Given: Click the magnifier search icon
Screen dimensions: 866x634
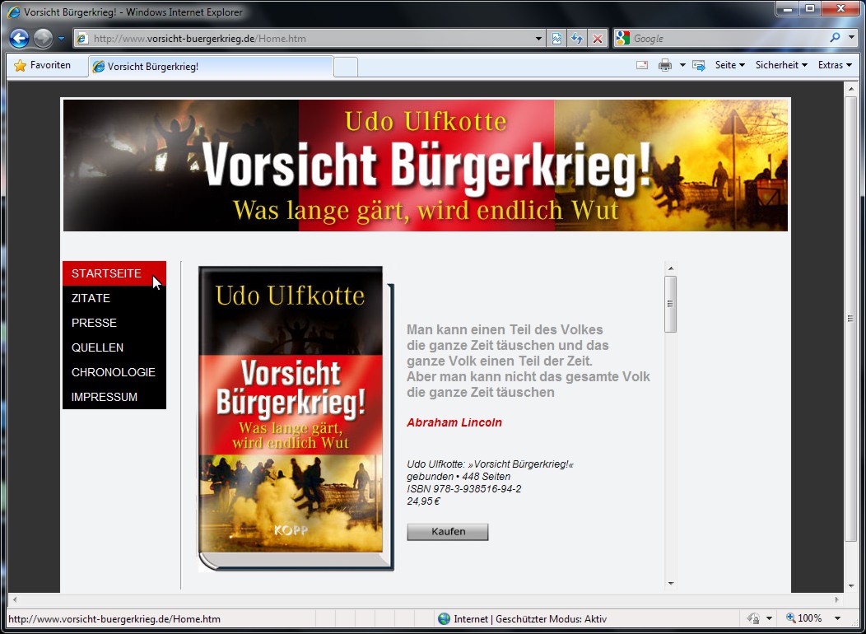Looking at the screenshot, I should (835, 38).
